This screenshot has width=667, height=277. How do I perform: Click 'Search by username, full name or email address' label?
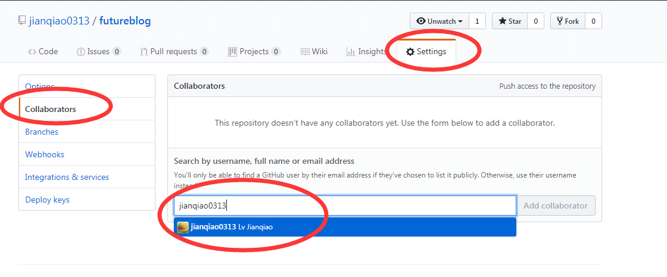click(x=264, y=161)
